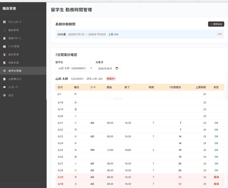Click the 職員管理 person icon
Screen dimensions: 228x188
point(4,30)
